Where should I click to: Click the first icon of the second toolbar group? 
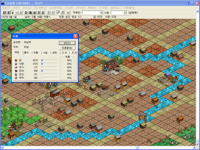click(26, 12)
